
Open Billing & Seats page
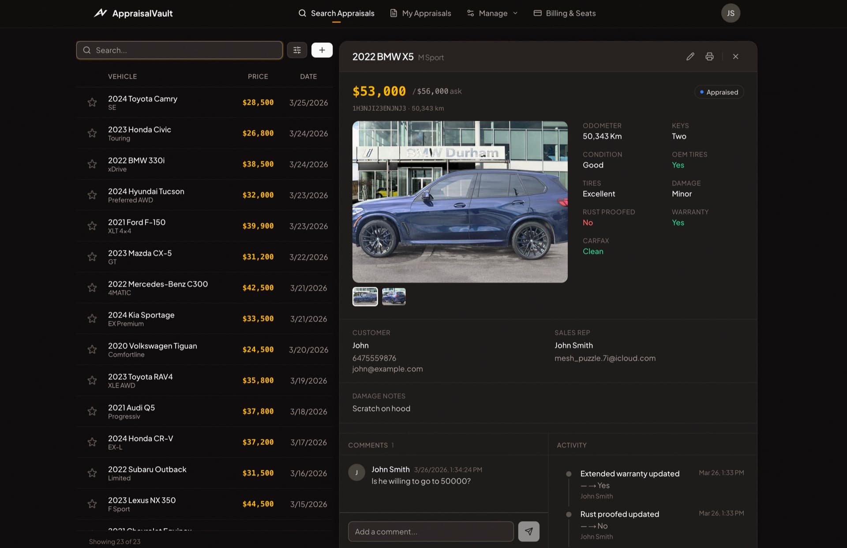pos(565,13)
